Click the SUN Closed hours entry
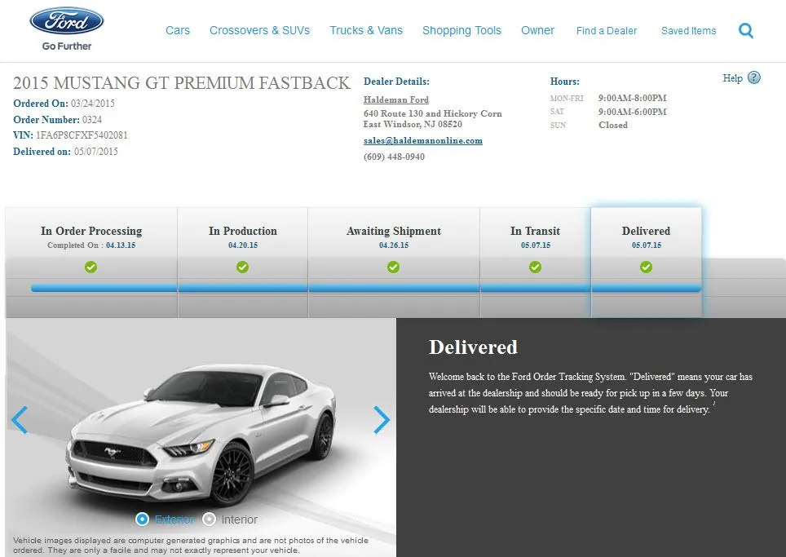The width and height of the screenshot is (786, 557). click(x=612, y=126)
